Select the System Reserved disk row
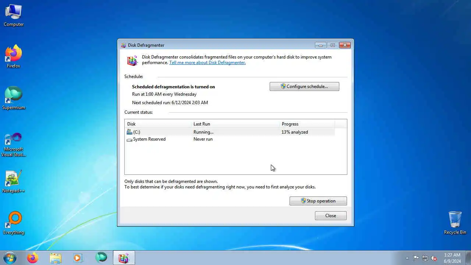 pos(230,139)
